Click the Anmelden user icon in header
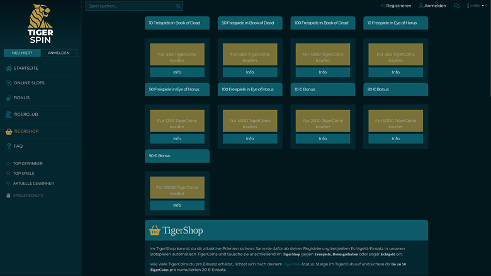The height and width of the screenshot is (276, 491). tap(421, 6)
